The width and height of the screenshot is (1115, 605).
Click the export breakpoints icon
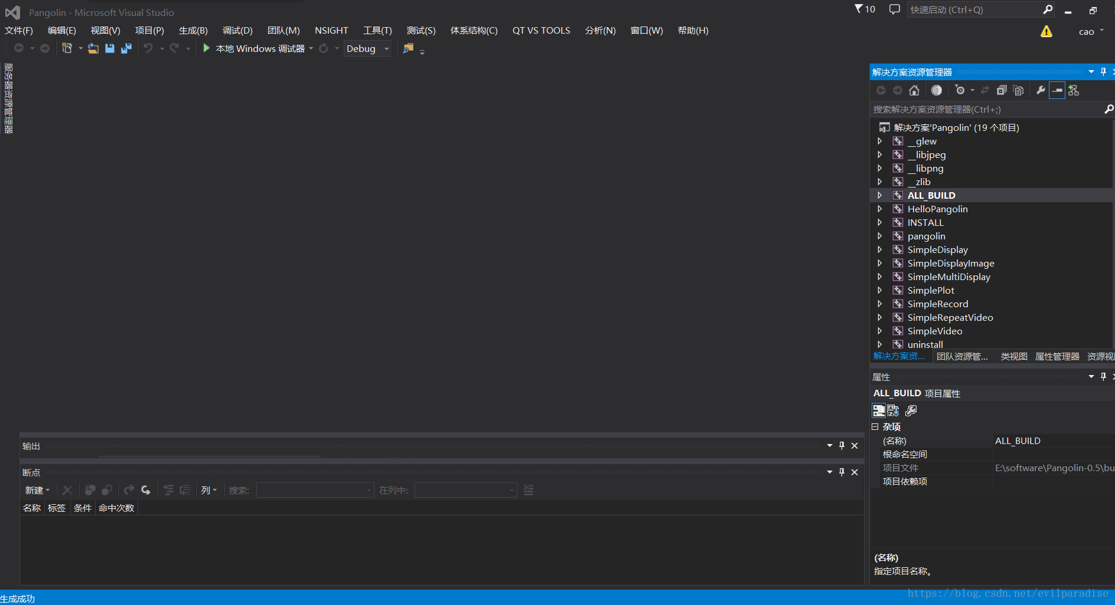(129, 490)
